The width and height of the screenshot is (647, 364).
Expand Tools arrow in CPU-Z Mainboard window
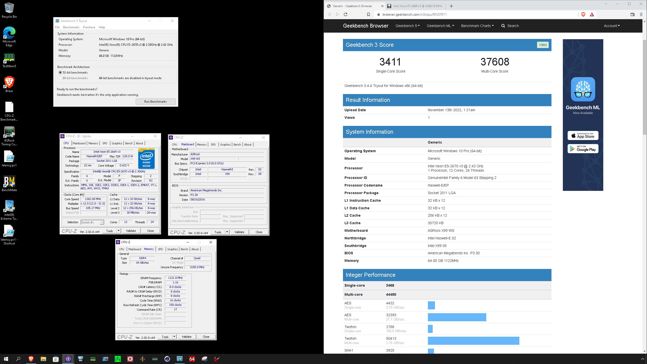pos(227,232)
